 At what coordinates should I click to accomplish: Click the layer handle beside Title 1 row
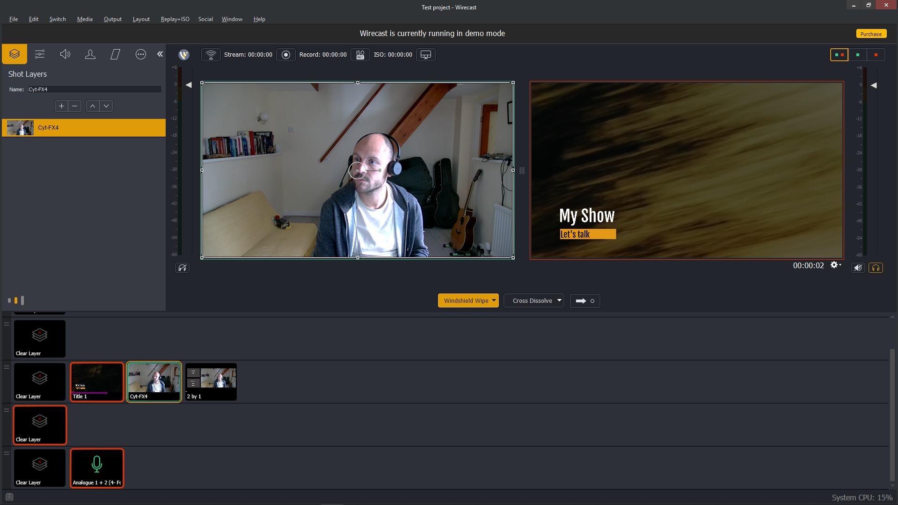(7, 367)
